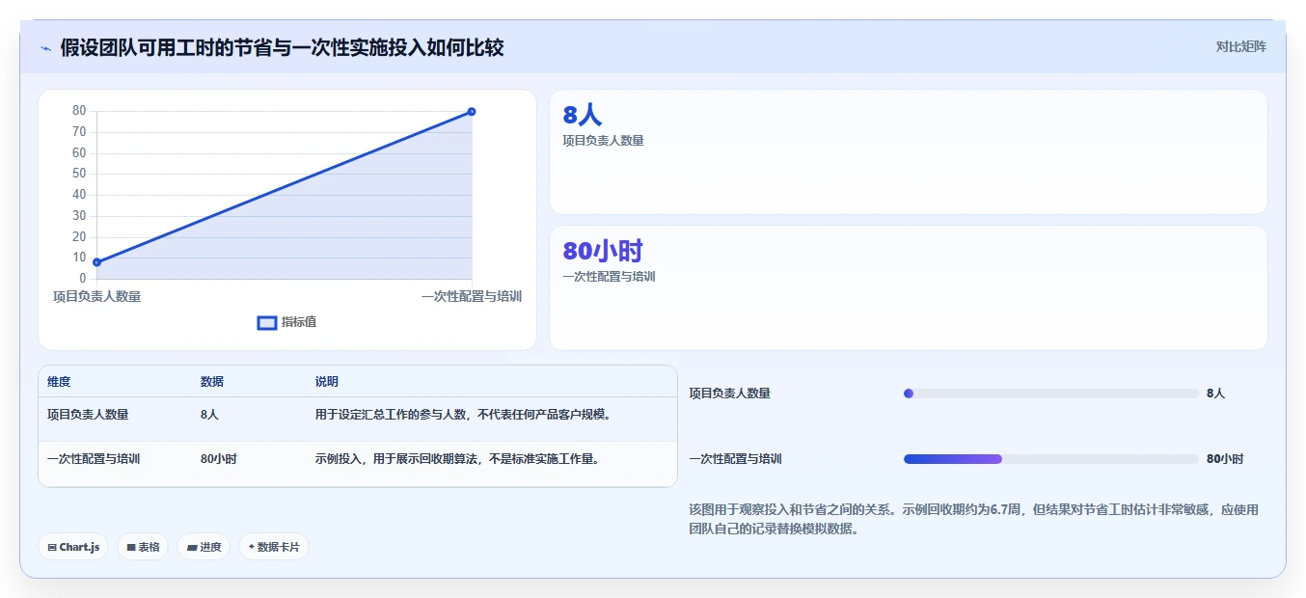The width and height of the screenshot is (1306, 598).
Task: Click the chart data point at 80
Action: [x=472, y=112]
